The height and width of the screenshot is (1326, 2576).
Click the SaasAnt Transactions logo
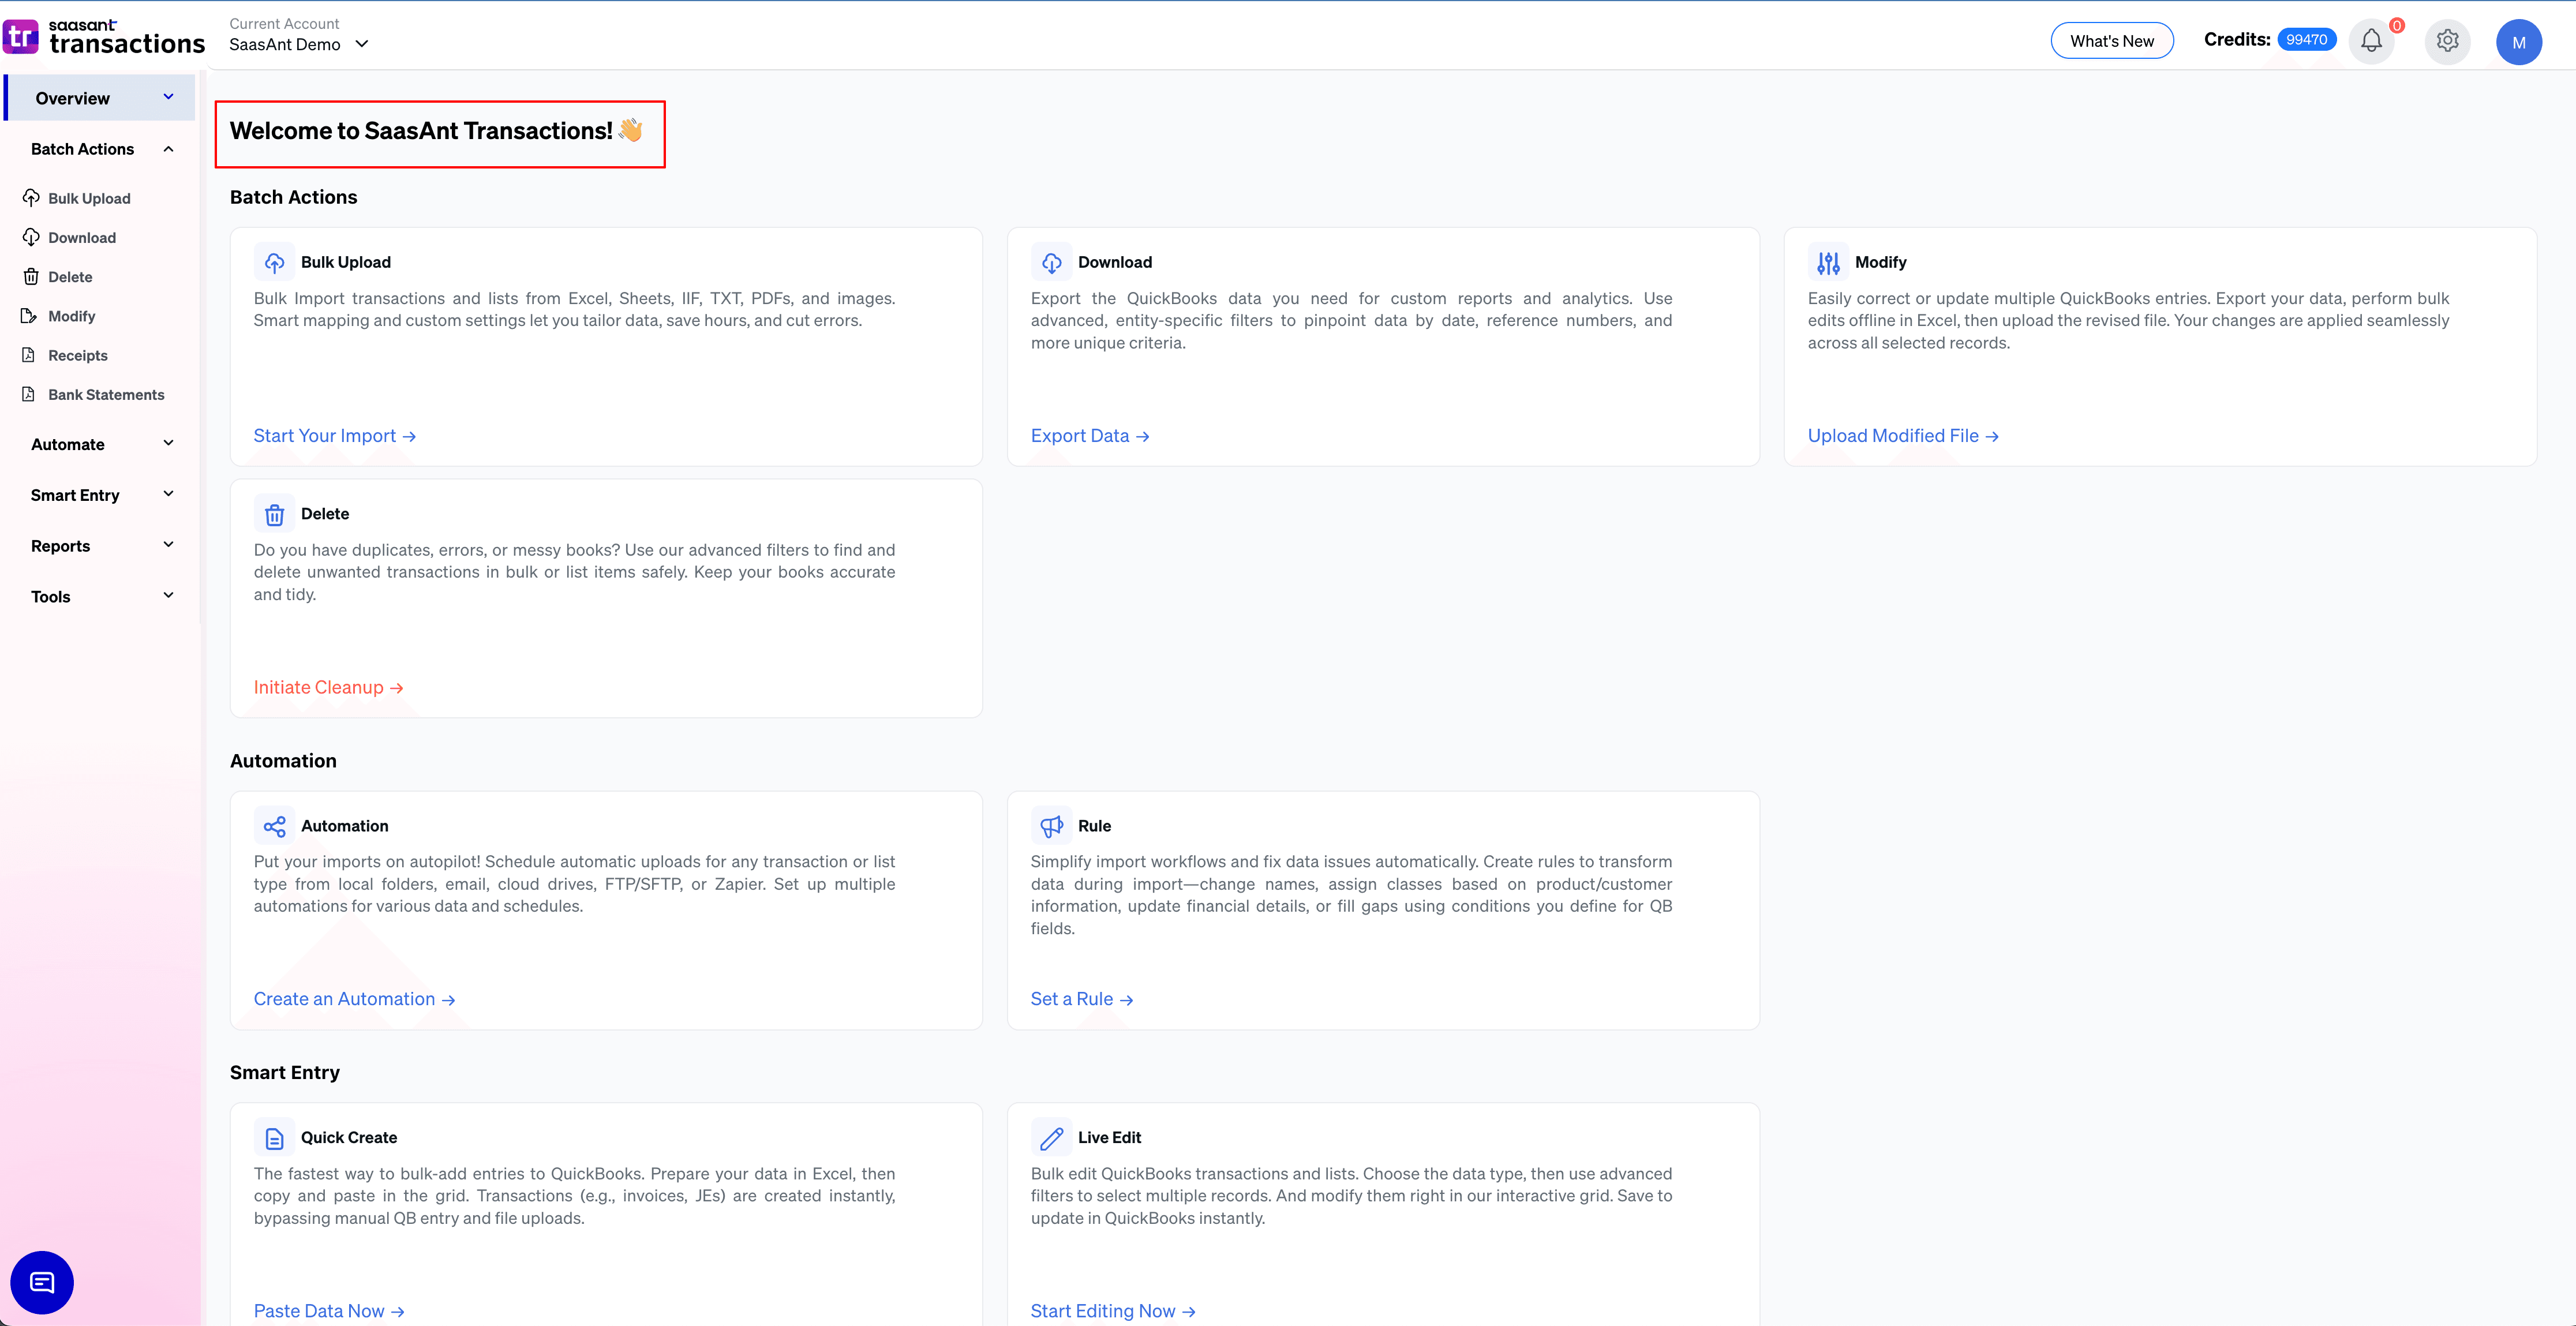(104, 37)
